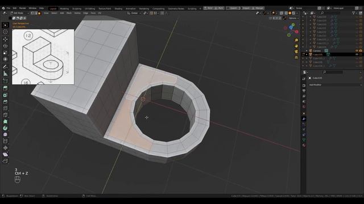This screenshot has height=204, width=364.
Task: Click the viewport zoom magnifier gizmo
Action: point(296,40)
